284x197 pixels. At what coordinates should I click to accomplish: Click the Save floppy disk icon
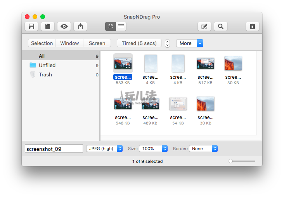point(31,26)
